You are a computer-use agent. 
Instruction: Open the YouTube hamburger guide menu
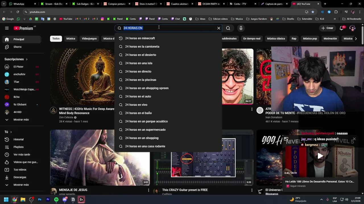click(7, 28)
